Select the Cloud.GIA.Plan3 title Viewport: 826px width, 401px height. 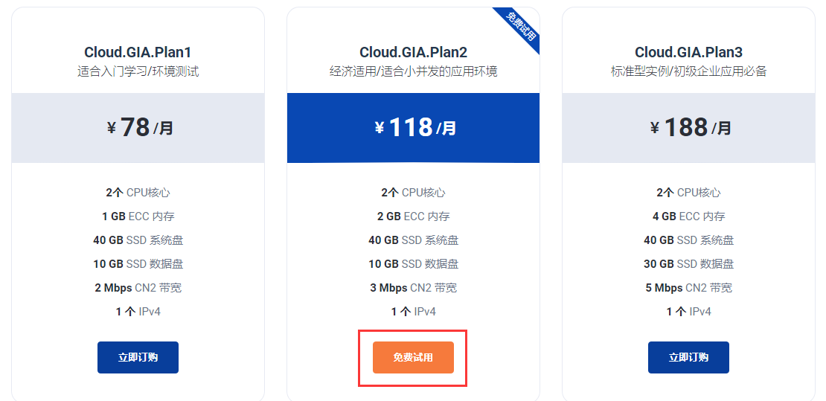pyautogui.click(x=688, y=52)
